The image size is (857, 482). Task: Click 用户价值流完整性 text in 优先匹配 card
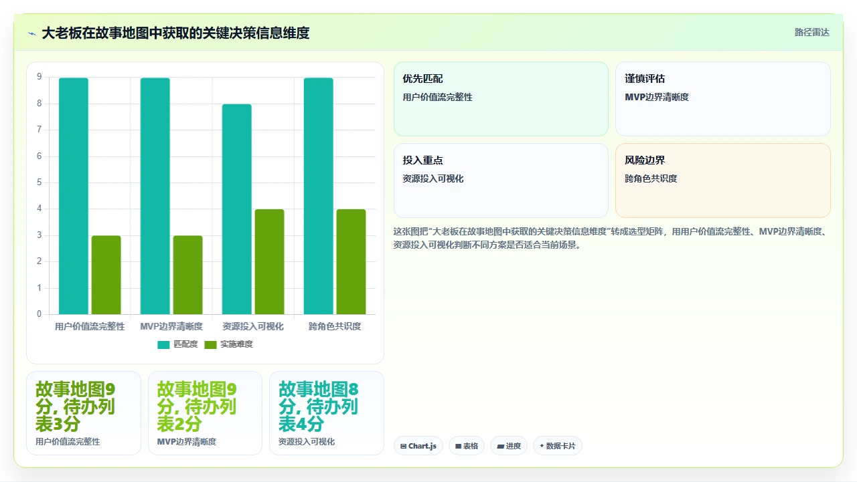[437, 97]
